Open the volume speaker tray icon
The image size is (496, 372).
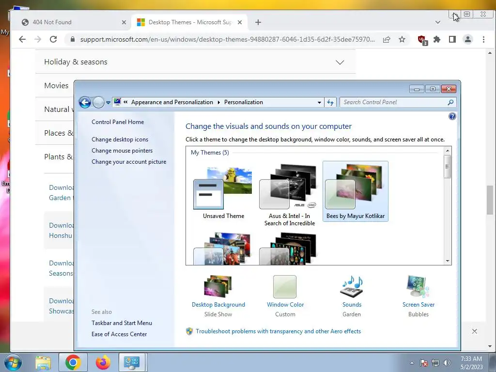point(447,363)
